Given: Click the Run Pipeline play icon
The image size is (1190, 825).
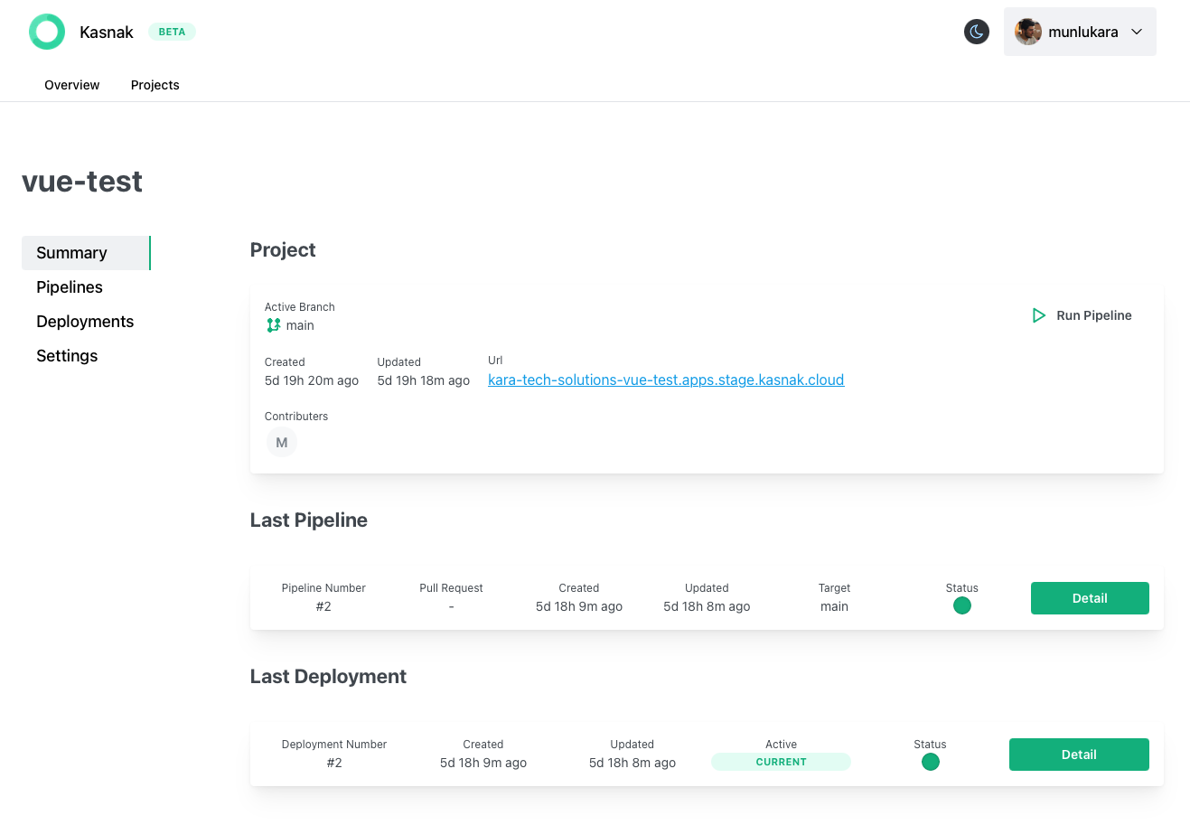Looking at the screenshot, I should point(1039,315).
